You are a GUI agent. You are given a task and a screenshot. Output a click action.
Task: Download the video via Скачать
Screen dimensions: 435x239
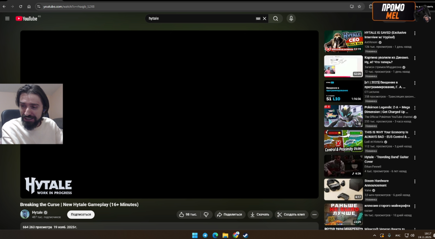tap(260, 214)
